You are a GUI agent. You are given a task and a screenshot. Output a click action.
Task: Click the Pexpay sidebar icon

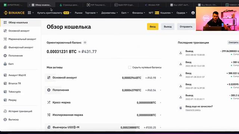pos(5,100)
